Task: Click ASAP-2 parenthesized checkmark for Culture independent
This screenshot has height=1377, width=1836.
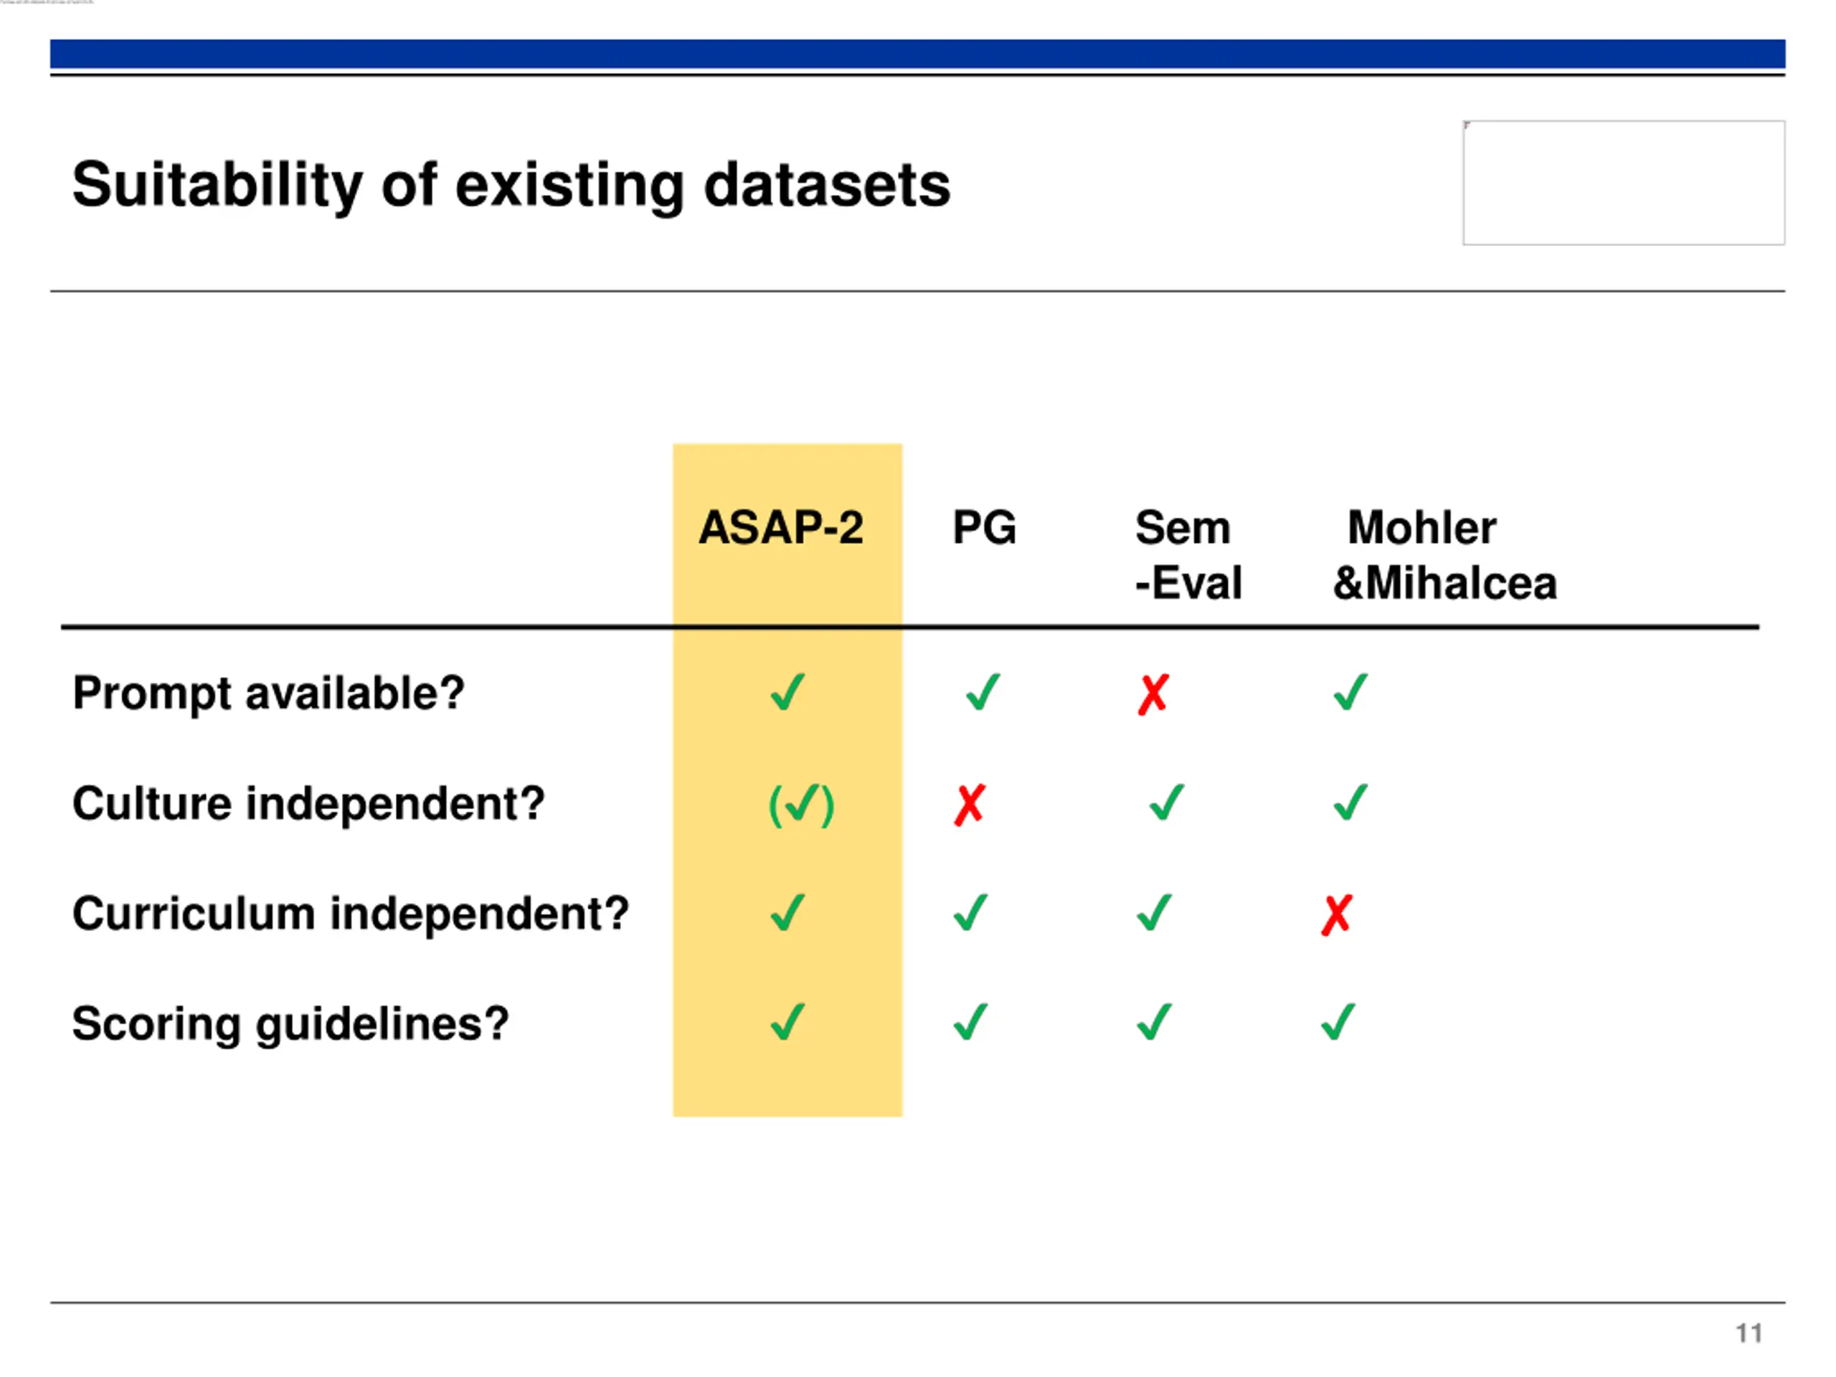Action: (801, 804)
